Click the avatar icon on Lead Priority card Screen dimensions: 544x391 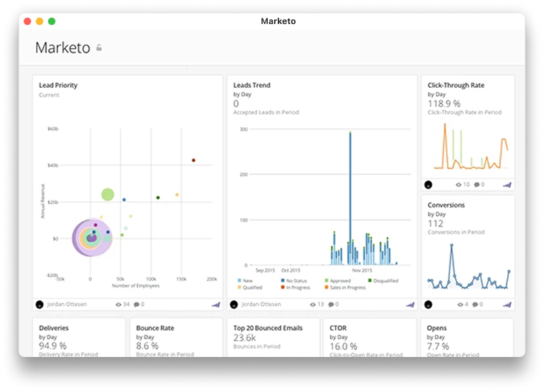(40, 305)
